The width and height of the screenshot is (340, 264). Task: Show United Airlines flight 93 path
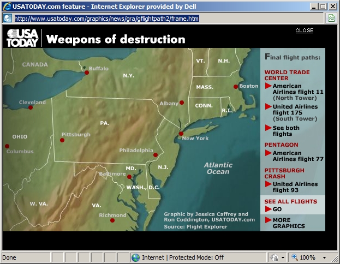(x=295, y=187)
